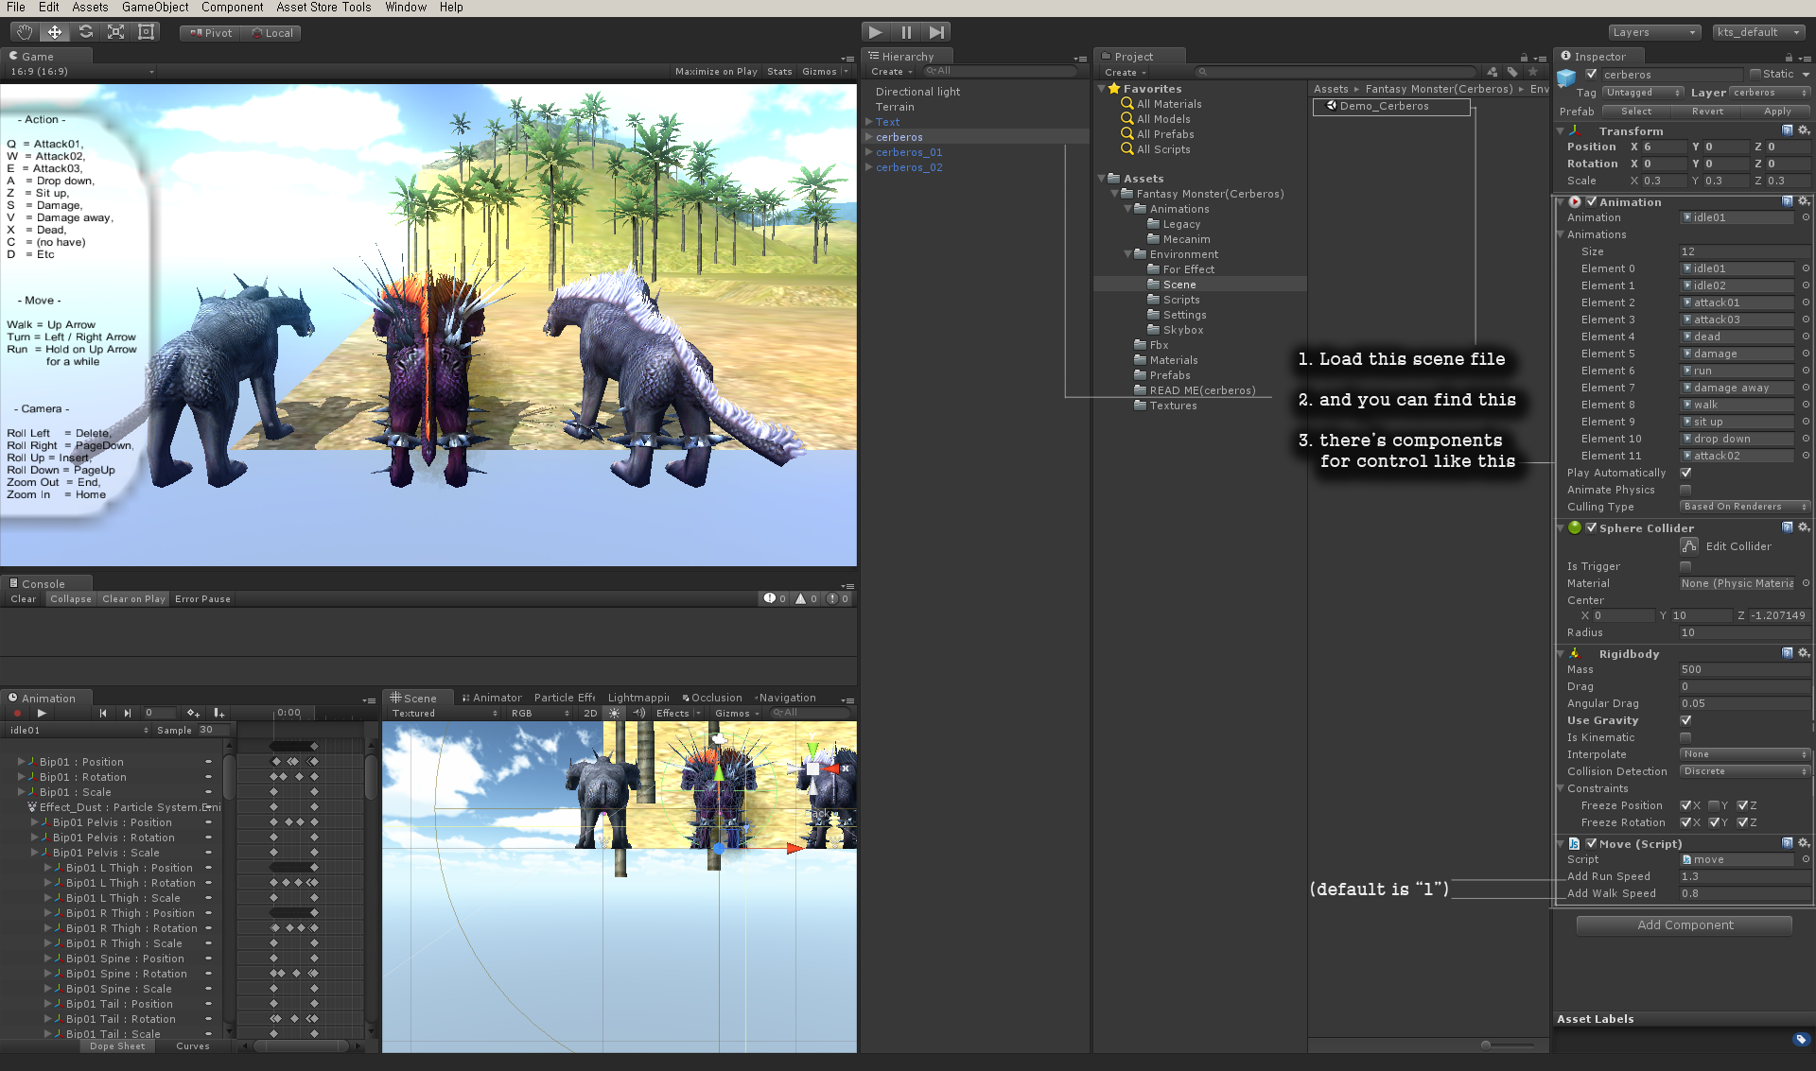Disable the Sphere Collider component checkbox
Viewport: 1816px width, 1071px height.
coord(1591,527)
